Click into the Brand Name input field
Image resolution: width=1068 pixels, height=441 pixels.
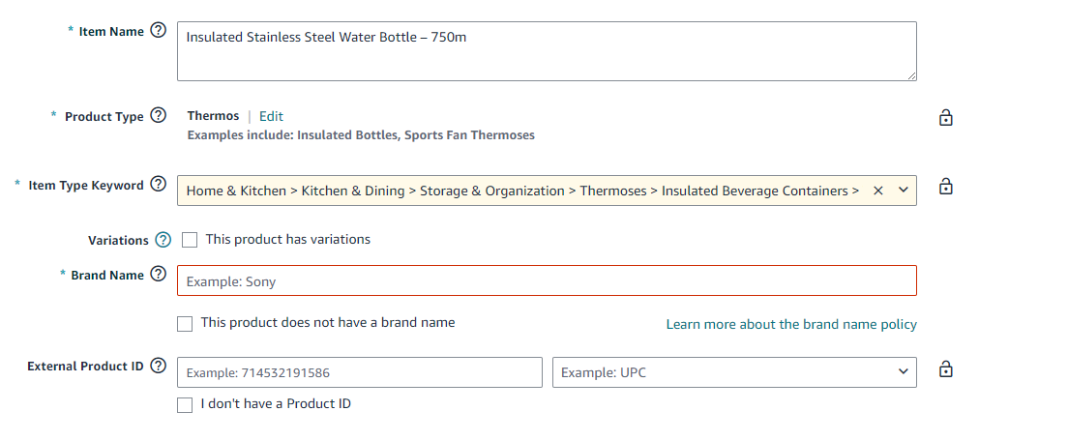point(547,281)
